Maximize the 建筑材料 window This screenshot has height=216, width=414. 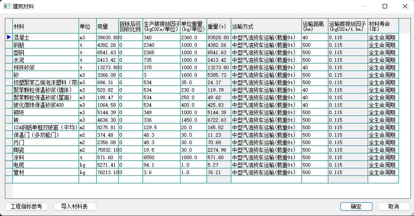385,6
